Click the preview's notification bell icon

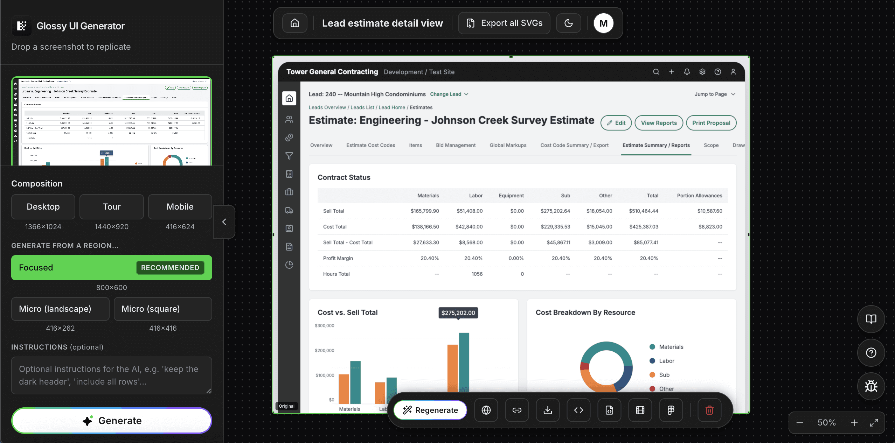[x=687, y=72]
